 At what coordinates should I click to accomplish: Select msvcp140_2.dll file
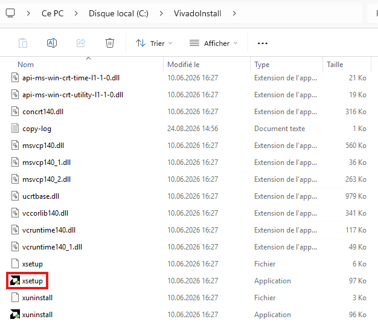click(x=46, y=179)
